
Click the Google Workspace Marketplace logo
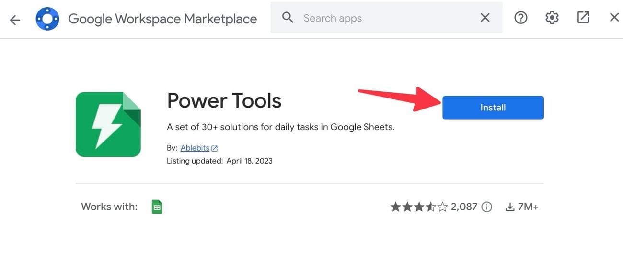click(47, 19)
